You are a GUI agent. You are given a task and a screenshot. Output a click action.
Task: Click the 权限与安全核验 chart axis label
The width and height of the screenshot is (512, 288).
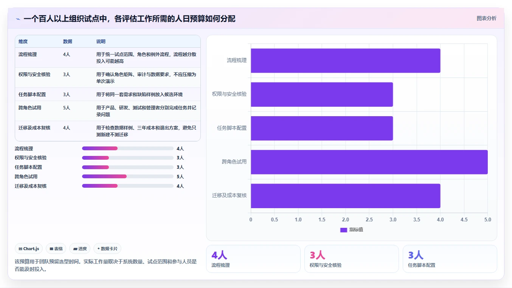230,94
